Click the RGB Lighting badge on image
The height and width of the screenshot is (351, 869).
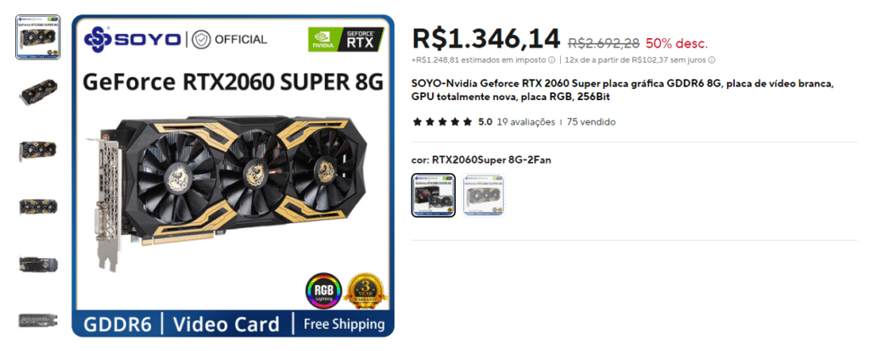pos(322,291)
